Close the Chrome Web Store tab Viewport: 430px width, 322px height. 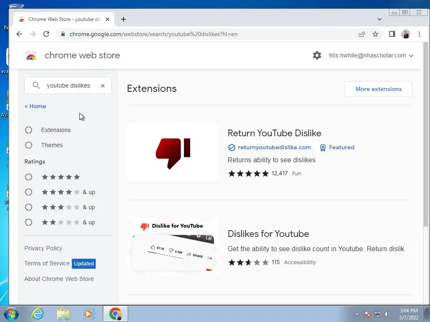coord(107,19)
